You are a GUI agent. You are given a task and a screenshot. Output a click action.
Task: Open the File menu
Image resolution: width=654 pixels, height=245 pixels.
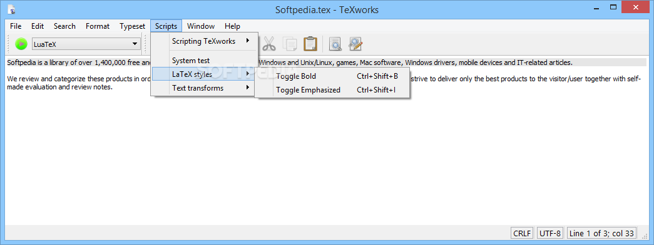point(16,26)
